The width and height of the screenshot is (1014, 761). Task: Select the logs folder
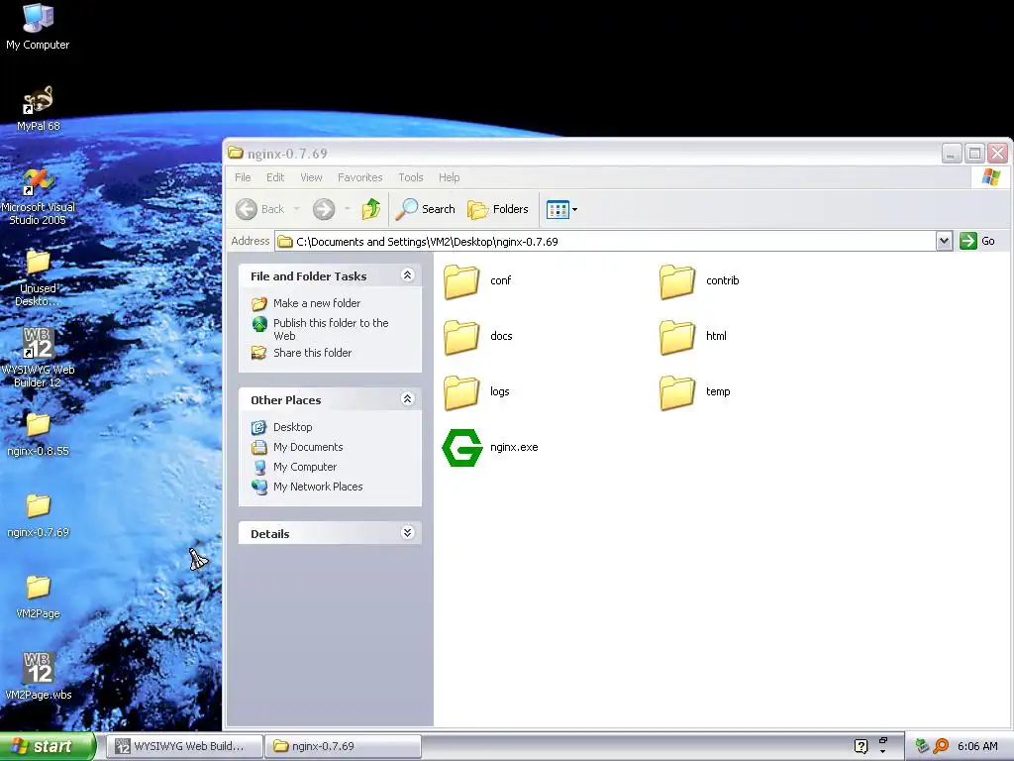476,392
